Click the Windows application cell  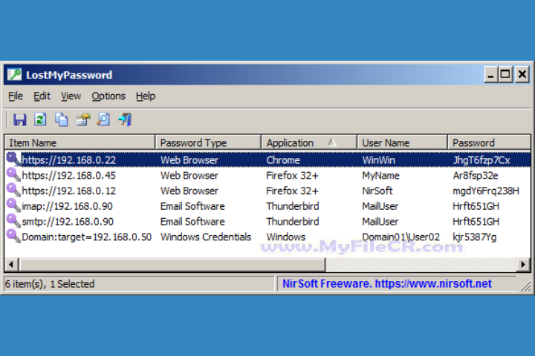point(285,237)
